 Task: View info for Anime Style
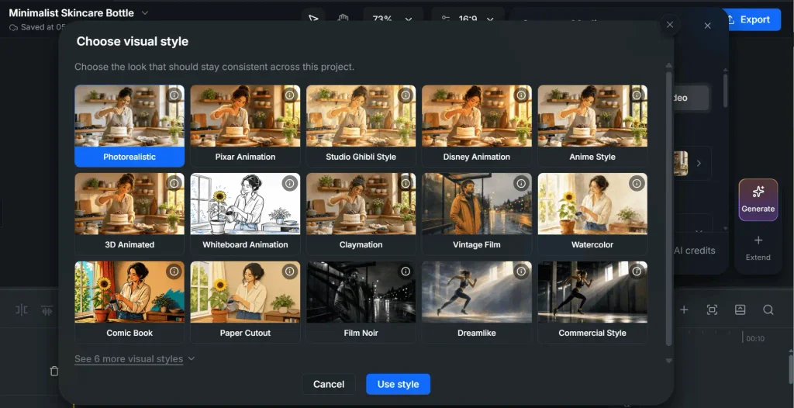click(x=637, y=95)
